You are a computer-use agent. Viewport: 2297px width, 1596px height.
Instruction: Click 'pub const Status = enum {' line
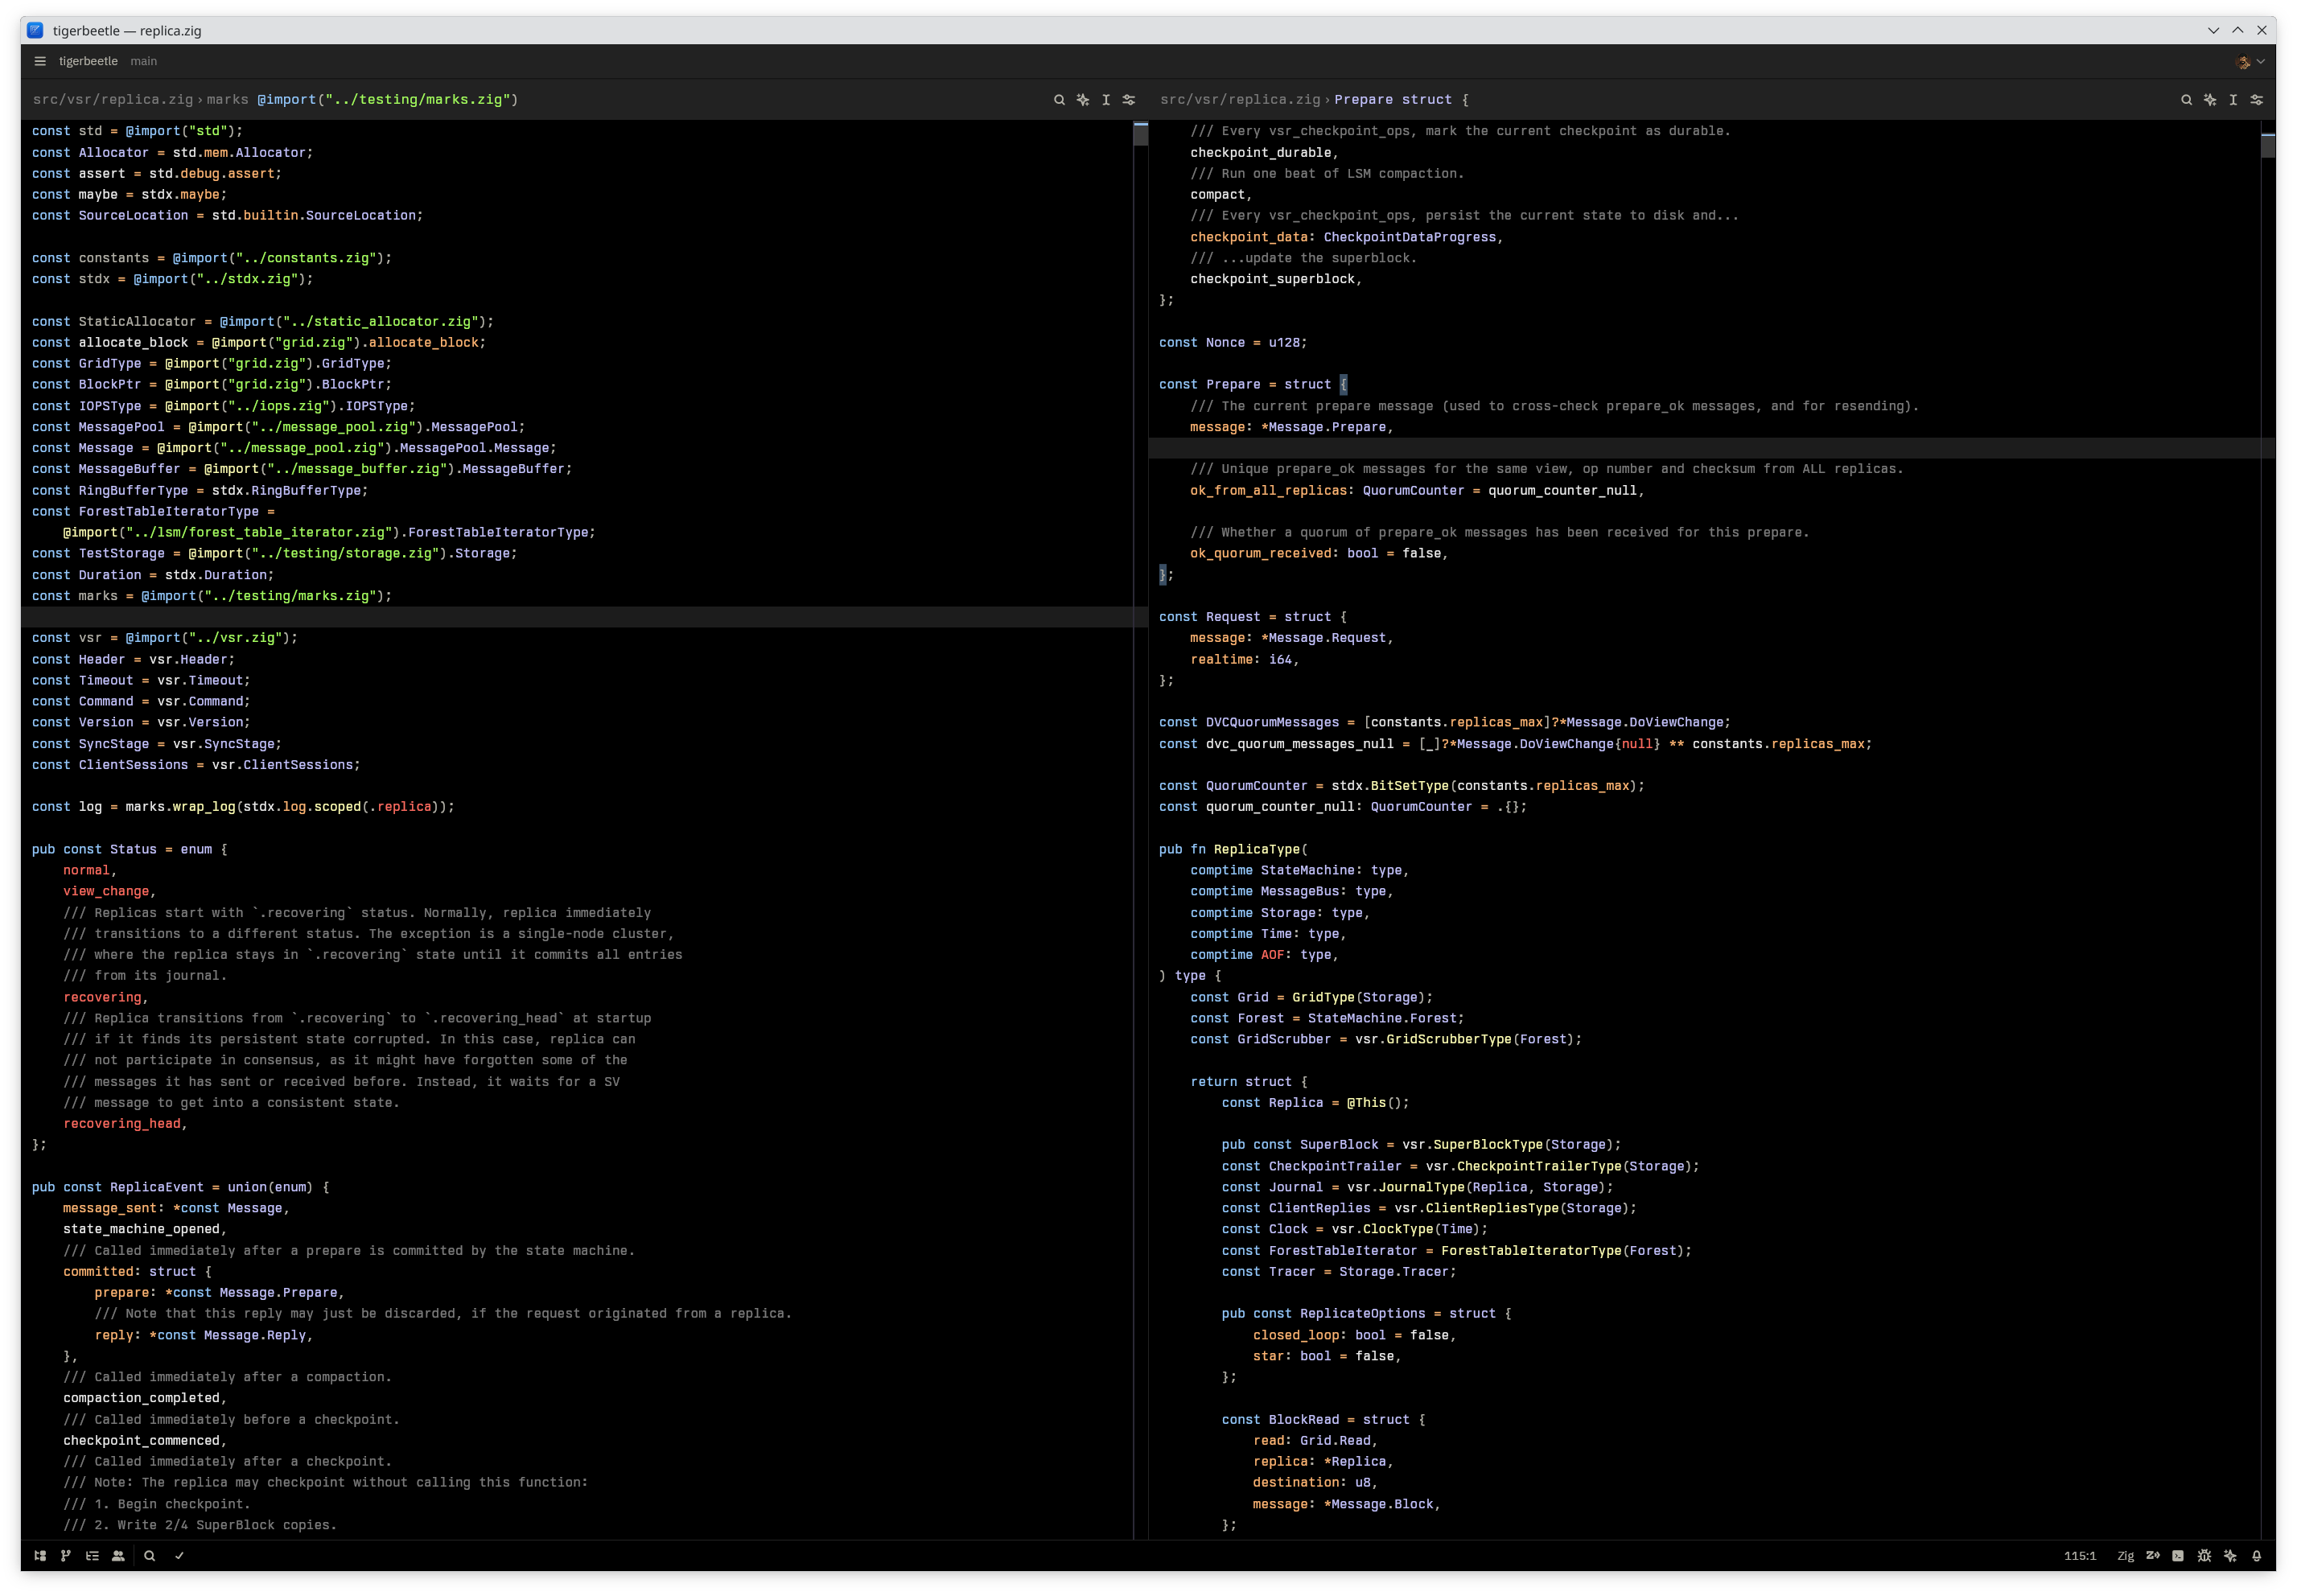(x=129, y=850)
